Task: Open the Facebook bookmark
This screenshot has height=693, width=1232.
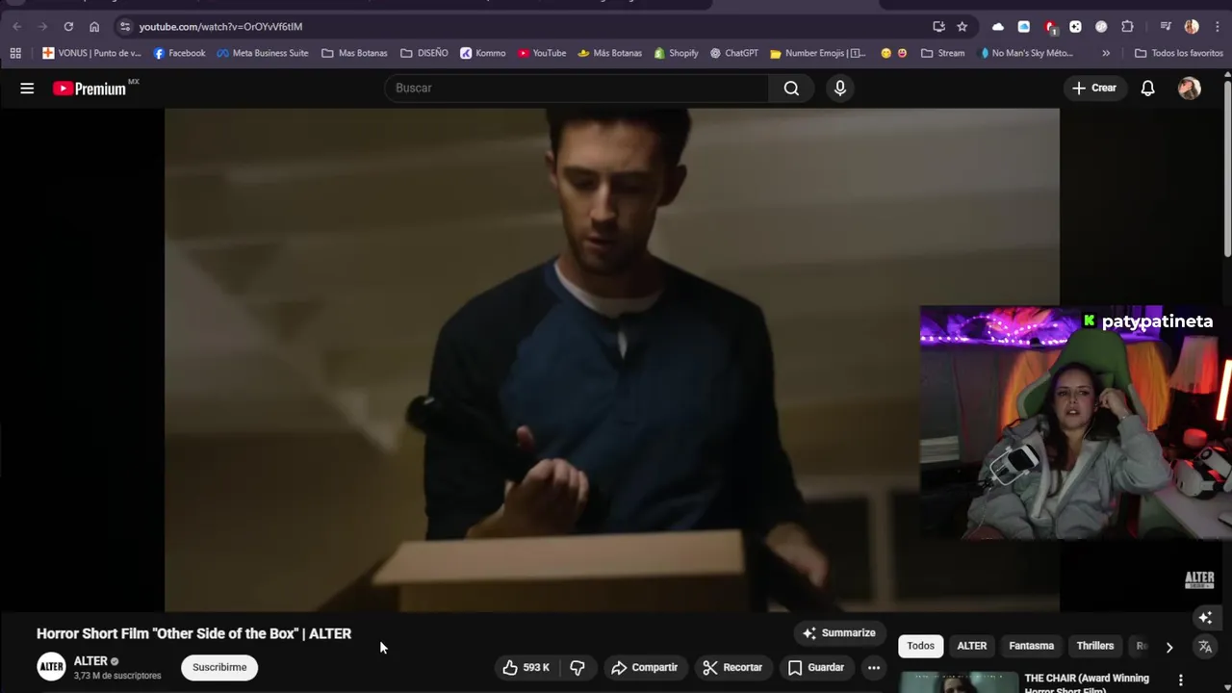Action: pos(179,53)
